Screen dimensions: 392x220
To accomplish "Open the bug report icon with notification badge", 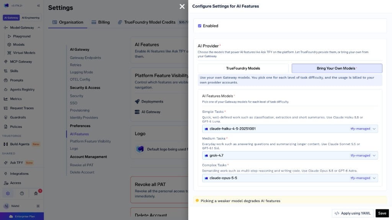I will [36, 193].
